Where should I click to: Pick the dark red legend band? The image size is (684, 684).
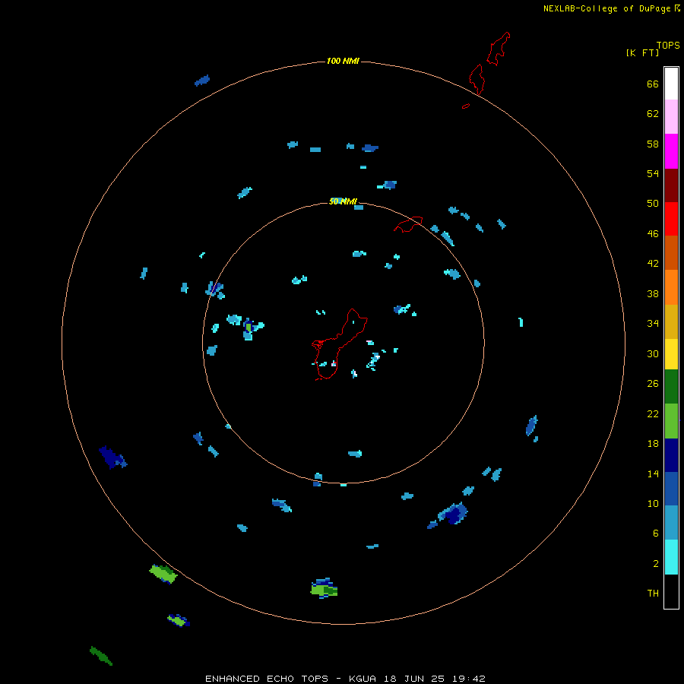click(x=671, y=185)
